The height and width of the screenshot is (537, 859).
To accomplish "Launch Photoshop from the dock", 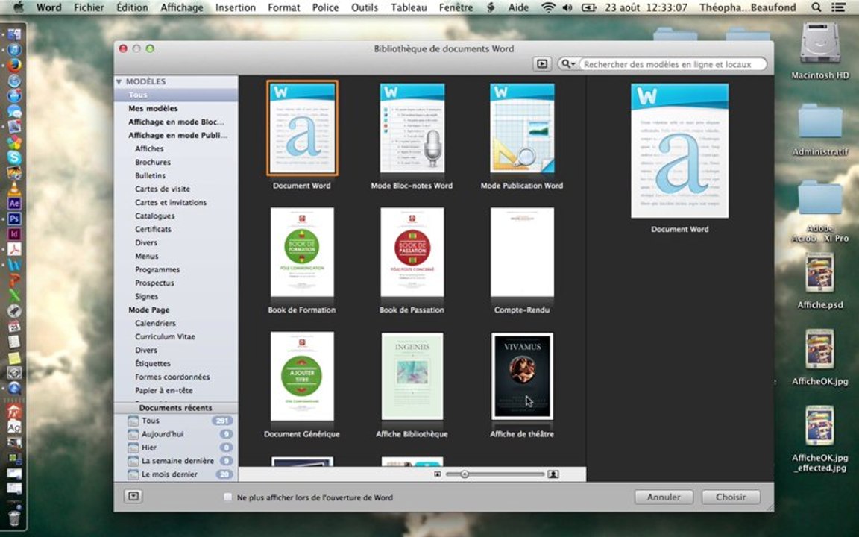I will tap(14, 219).
